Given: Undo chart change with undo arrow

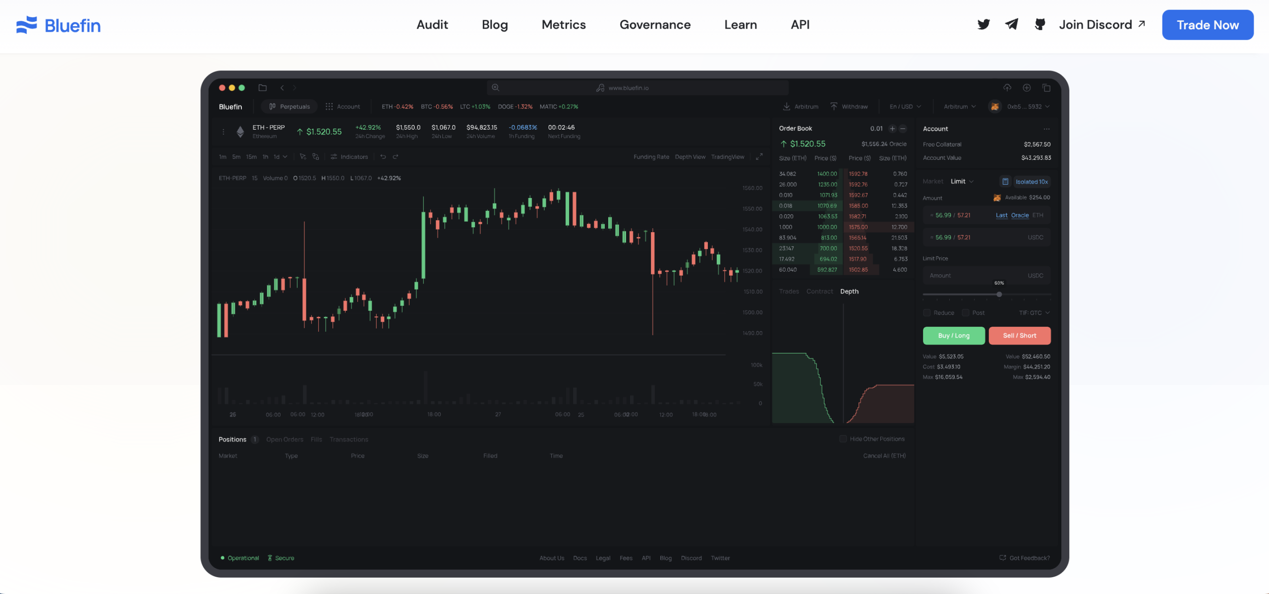Looking at the screenshot, I should pyautogui.click(x=383, y=157).
